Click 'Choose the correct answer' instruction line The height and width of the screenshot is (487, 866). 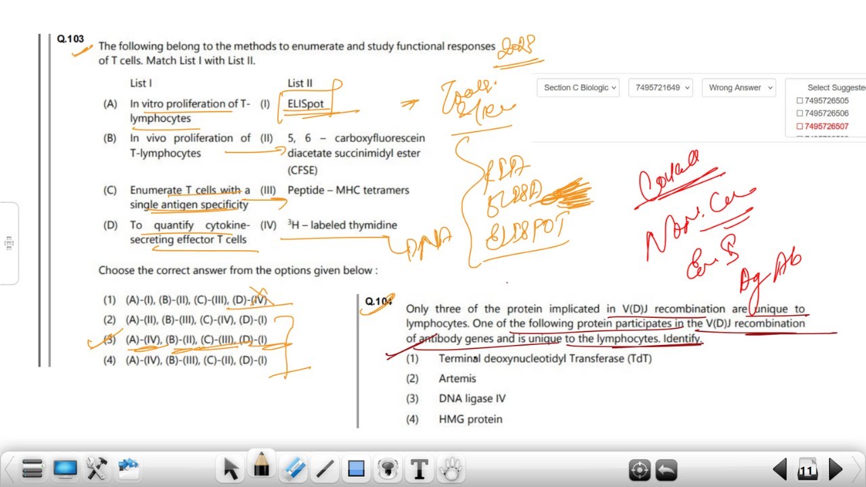[x=238, y=271]
